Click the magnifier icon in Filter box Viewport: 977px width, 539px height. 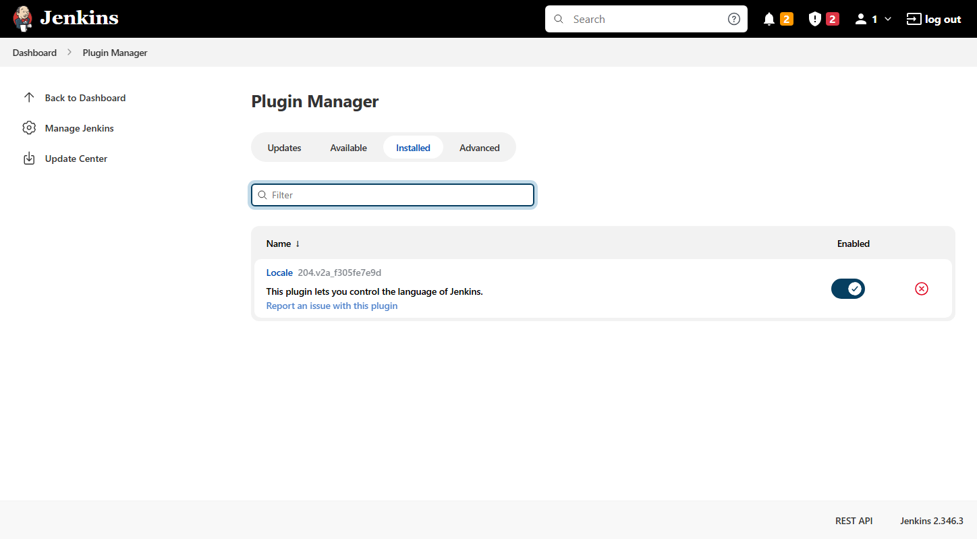[x=262, y=195]
